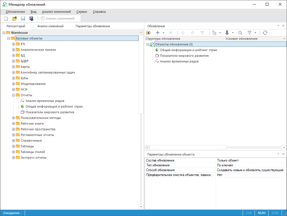This screenshot has width=287, height=216.
Task: Collapse the Отчеты folder
Action: click(13, 95)
